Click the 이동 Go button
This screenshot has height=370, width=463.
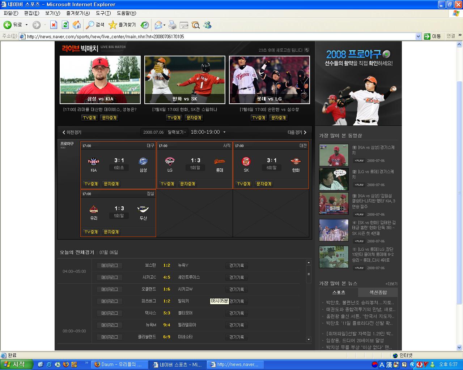[x=433, y=36]
